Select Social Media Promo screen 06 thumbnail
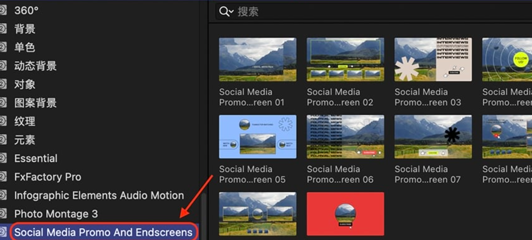 click(x=345, y=136)
